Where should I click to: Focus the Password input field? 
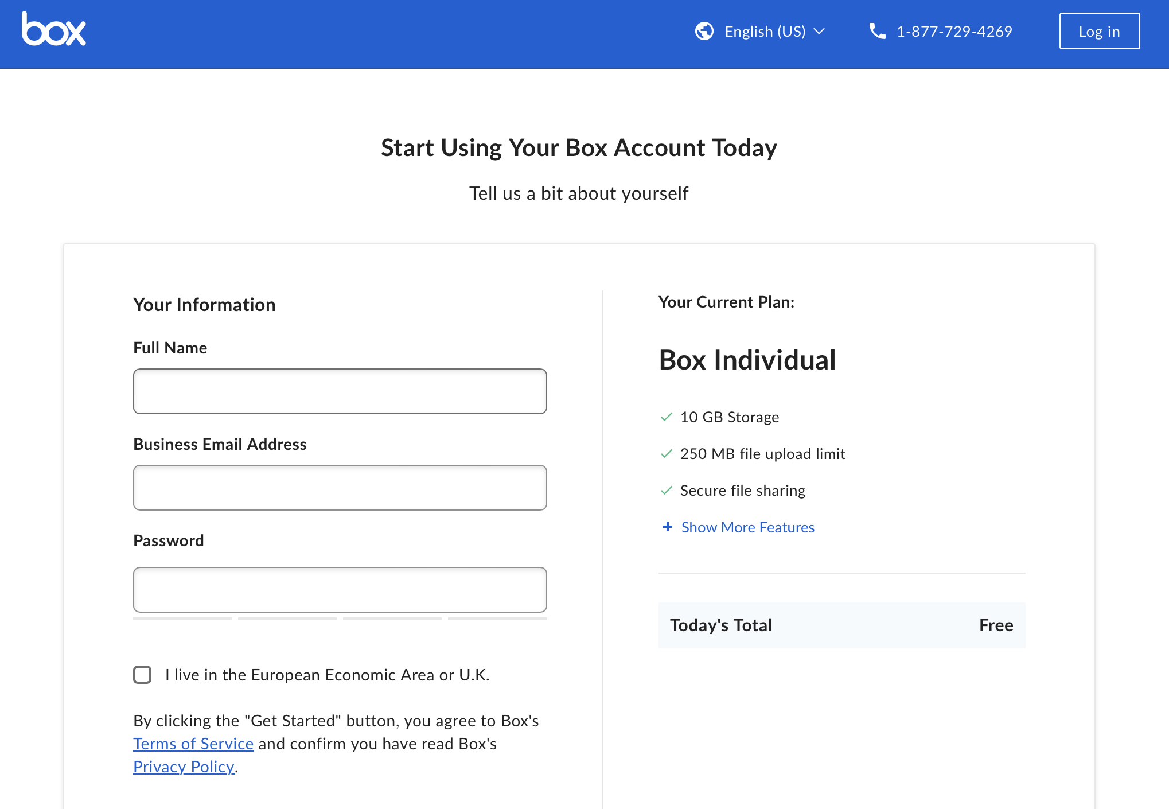[x=340, y=590]
